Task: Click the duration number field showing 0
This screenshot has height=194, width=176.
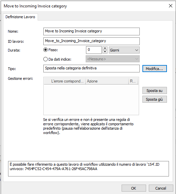Action: point(94,50)
